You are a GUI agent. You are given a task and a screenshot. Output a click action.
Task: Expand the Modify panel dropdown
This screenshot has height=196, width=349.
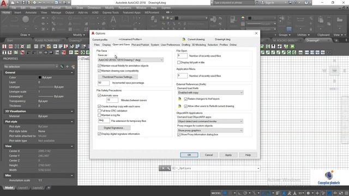pyautogui.click(x=79, y=35)
